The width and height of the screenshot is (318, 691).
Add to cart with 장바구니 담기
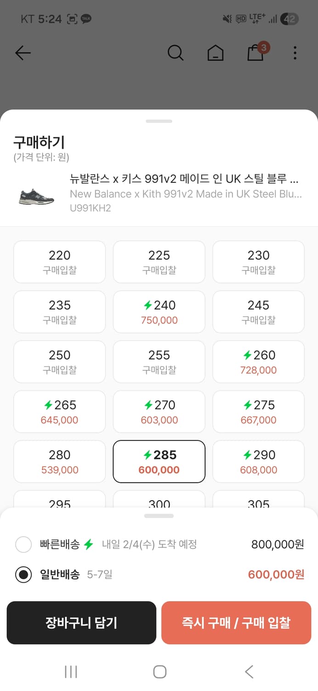[x=81, y=623]
